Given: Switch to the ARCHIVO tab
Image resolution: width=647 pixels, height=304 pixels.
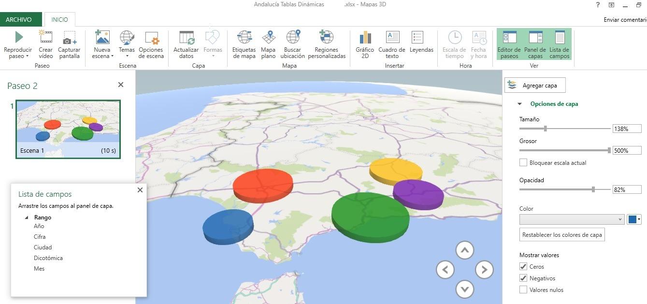Looking at the screenshot, I should pyautogui.click(x=20, y=19).
